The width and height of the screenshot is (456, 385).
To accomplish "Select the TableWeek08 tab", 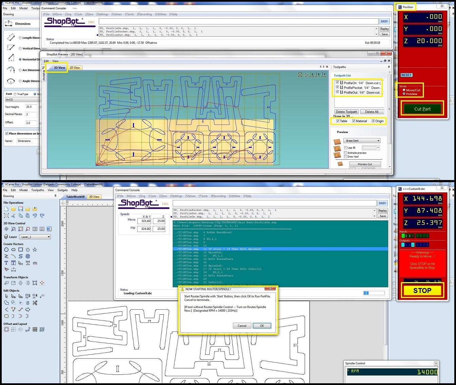I will tap(75, 197).
